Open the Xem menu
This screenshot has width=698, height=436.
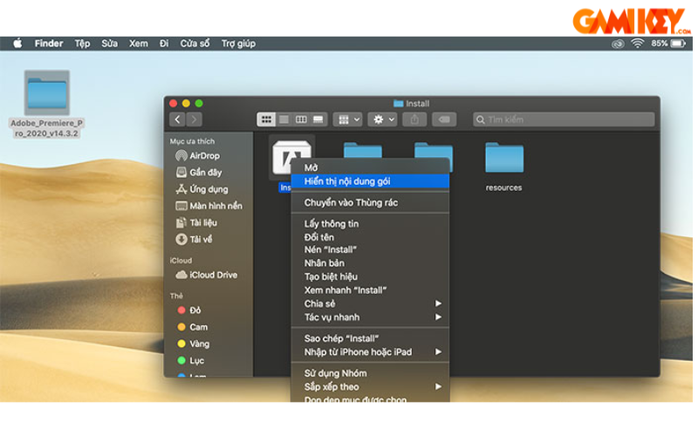coord(139,44)
